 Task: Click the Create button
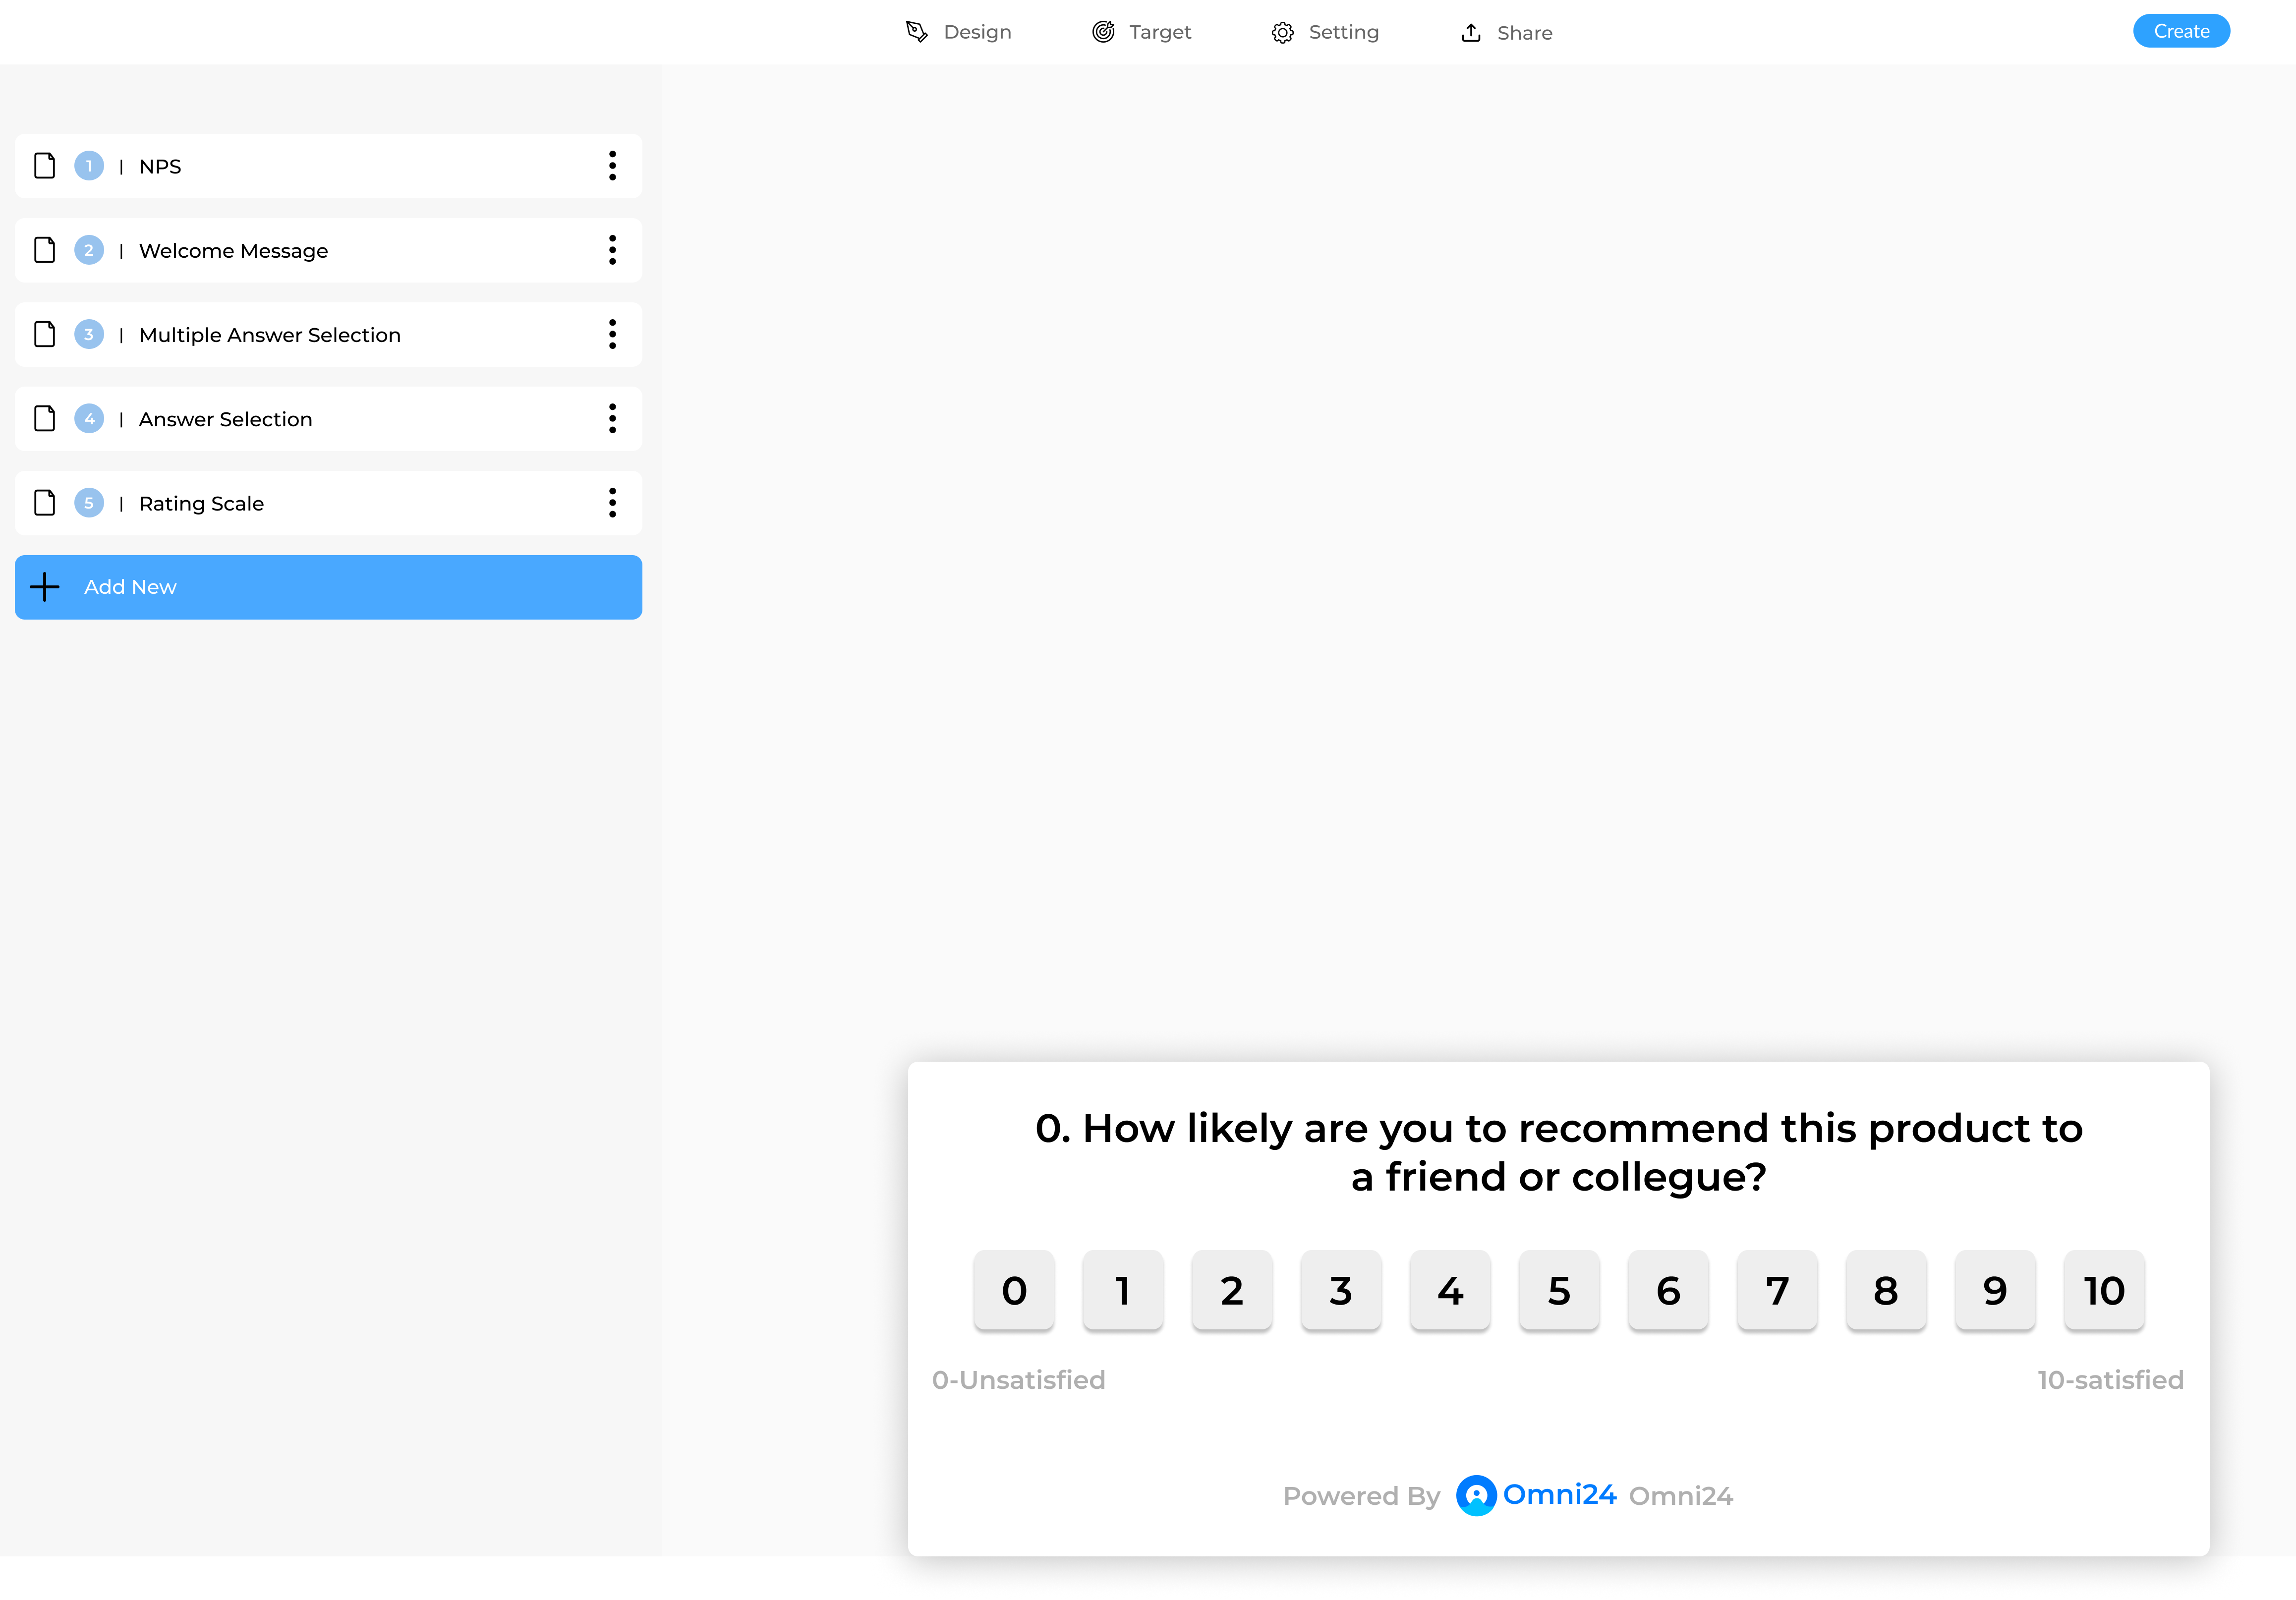coord(2181,31)
